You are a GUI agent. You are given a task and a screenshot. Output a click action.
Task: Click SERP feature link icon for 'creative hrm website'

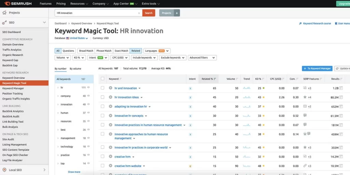tap(305, 166)
